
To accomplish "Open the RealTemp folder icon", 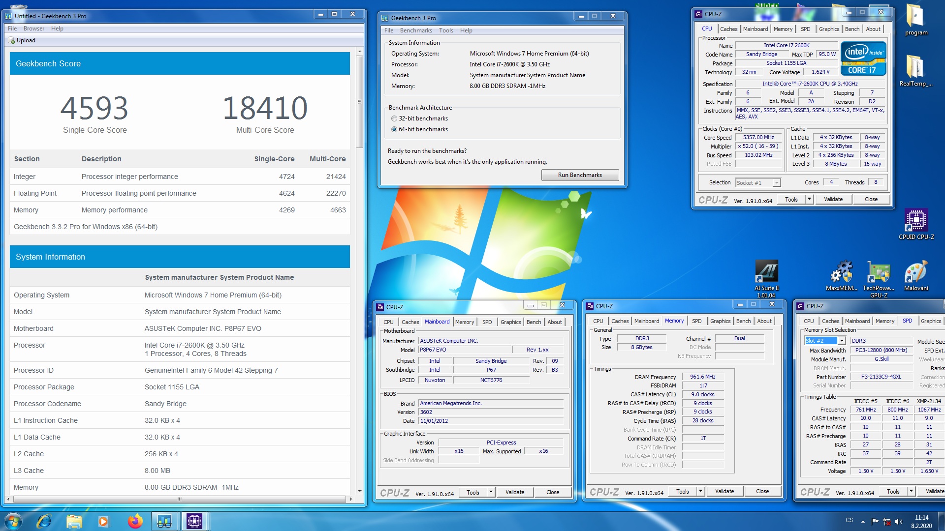I will [x=915, y=71].
